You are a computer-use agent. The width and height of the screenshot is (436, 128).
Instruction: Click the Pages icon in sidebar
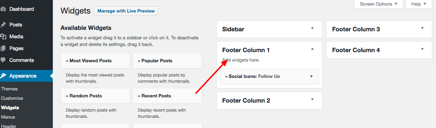(x=3, y=48)
